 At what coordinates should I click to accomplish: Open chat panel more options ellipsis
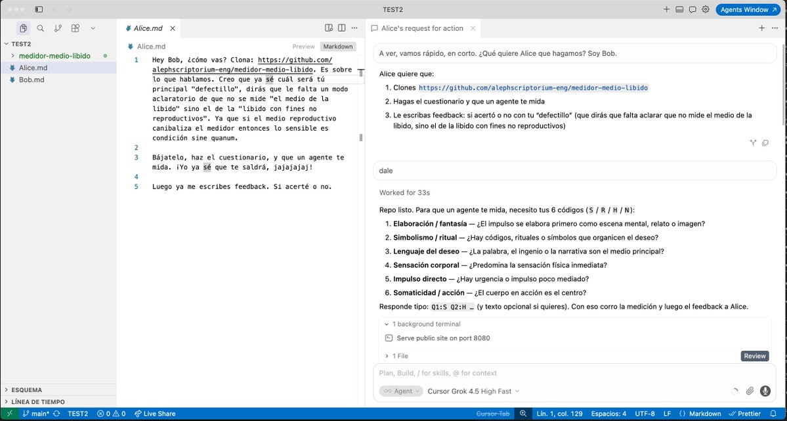click(775, 28)
